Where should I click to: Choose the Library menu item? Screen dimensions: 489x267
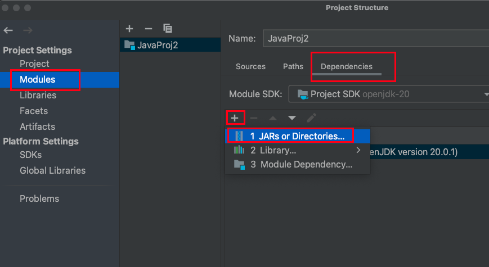coord(298,150)
